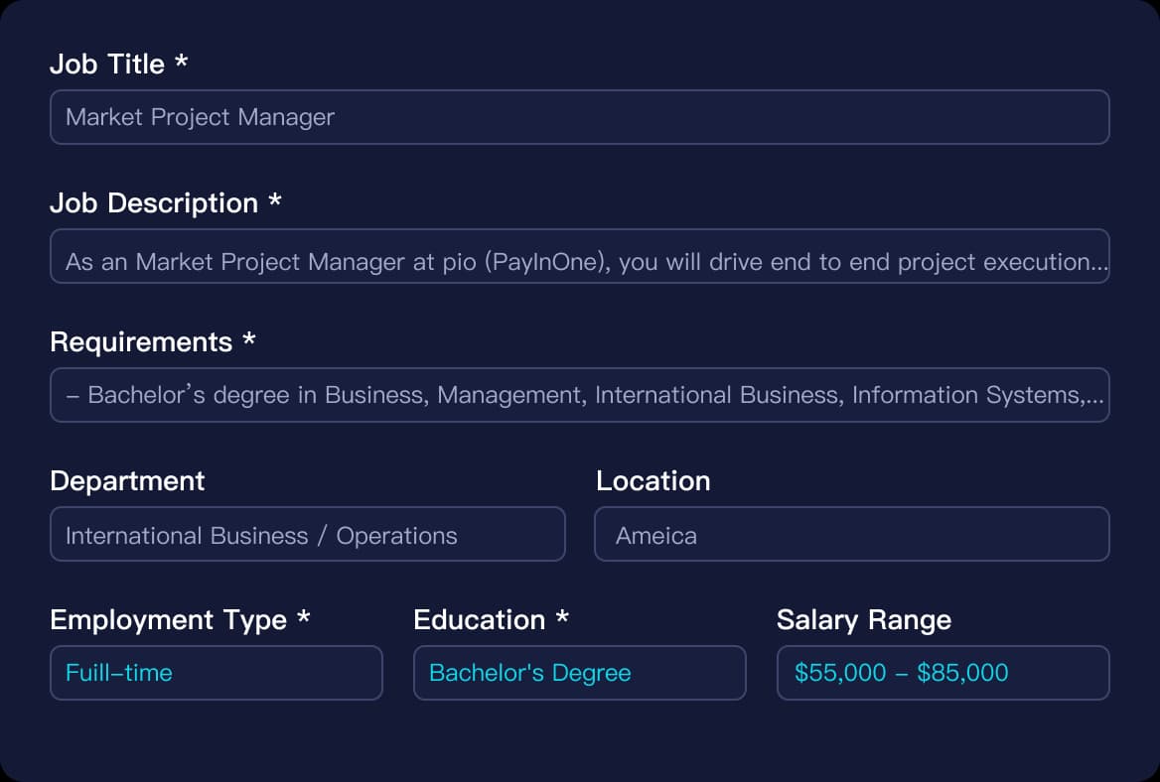Click the Job Title label text
This screenshot has height=782, width=1160.
(107, 65)
